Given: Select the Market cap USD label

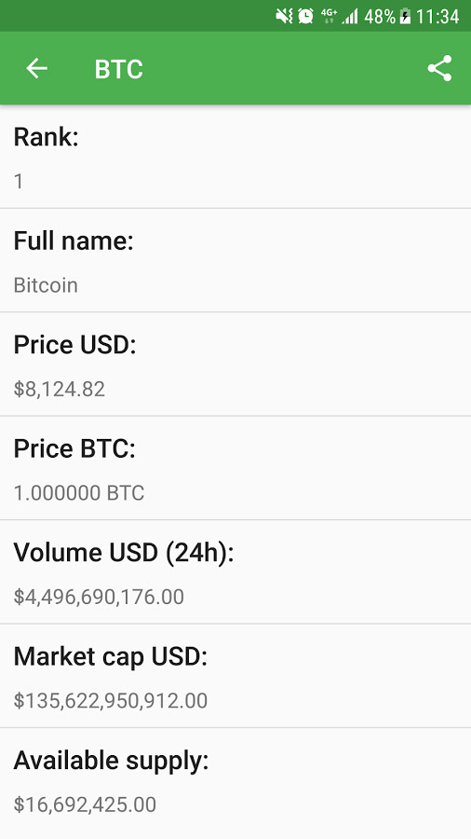Looking at the screenshot, I should (x=110, y=656).
